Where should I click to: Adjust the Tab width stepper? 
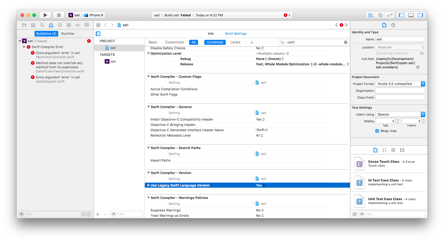pos(397,121)
